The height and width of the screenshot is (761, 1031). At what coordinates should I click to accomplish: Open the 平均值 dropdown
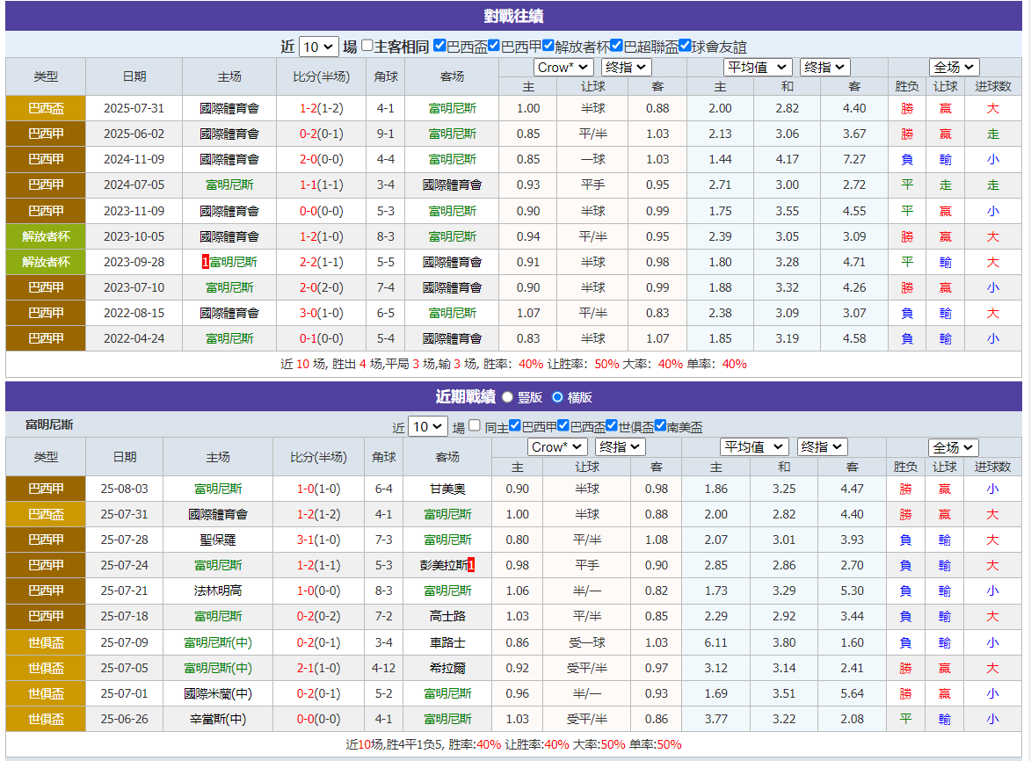757,67
